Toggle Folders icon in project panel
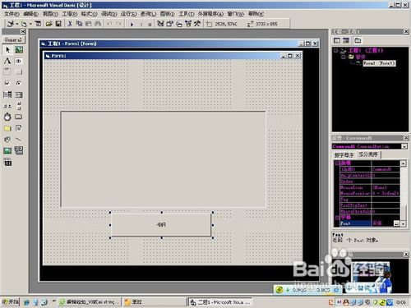 [x=358, y=40]
